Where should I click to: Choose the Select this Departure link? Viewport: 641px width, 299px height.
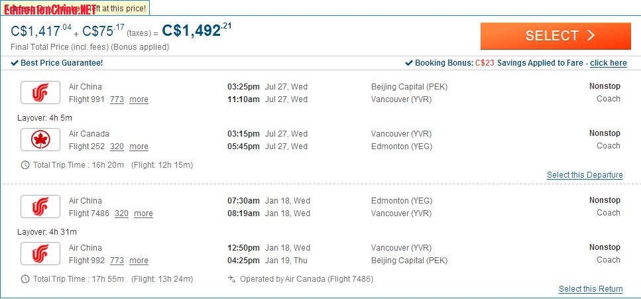585,175
